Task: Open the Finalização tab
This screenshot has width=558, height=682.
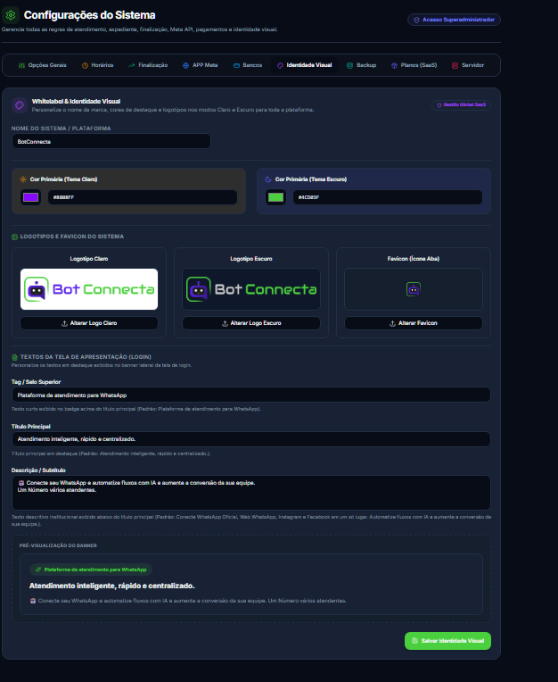Action: click(148, 65)
